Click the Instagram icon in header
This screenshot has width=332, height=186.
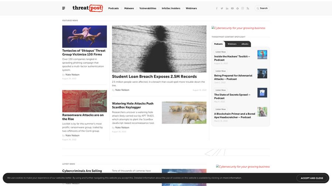click(242, 8)
